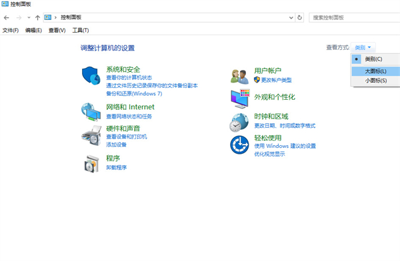Screen dimensions: 400x261
Task: Go up one level with up arrow
Action: tap(37, 17)
